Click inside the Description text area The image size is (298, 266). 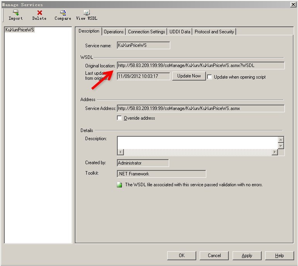click(x=198, y=143)
